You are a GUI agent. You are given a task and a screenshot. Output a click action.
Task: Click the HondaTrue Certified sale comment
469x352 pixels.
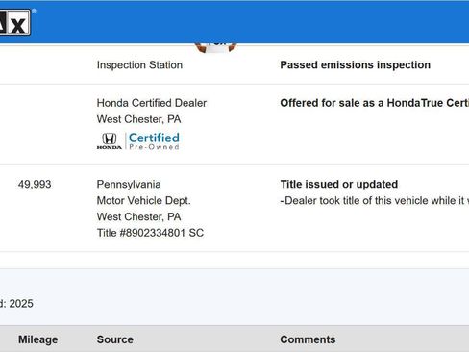click(375, 103)
